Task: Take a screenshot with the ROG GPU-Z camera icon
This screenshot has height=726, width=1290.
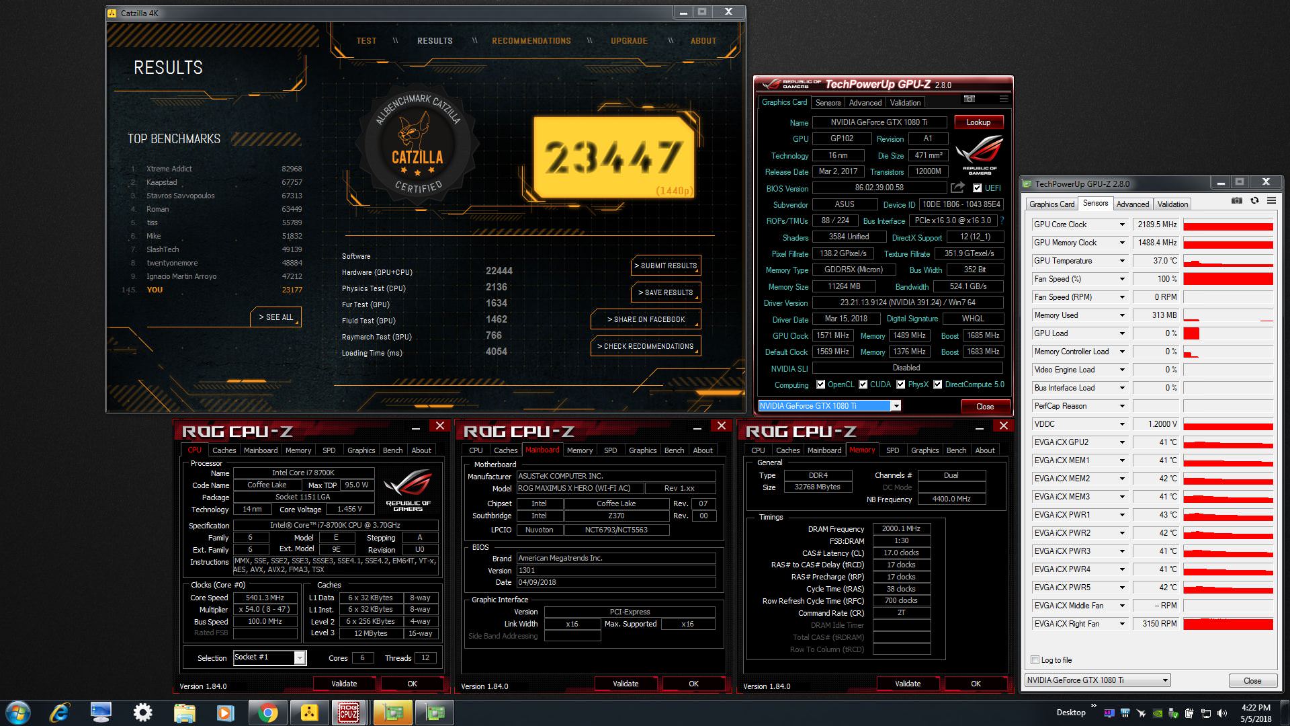Action: 969,99
